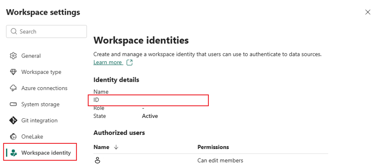Sort by Name using the down arrow
This screenshot has width=377, height=165.
click(116, 147)
